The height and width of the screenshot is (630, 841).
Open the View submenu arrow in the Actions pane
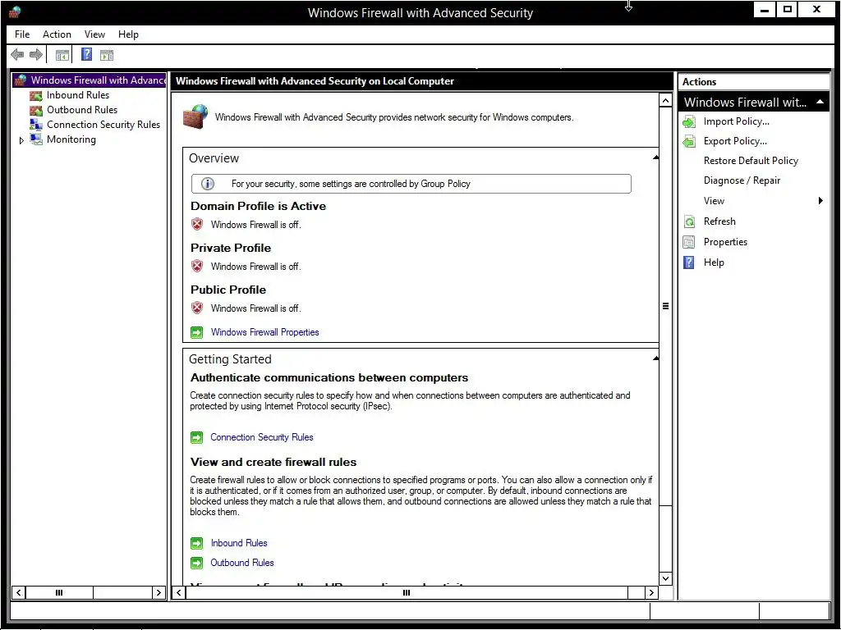pos(820,201)
